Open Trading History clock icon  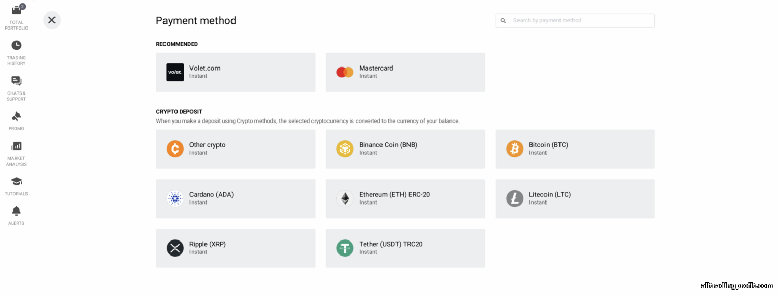17,45
